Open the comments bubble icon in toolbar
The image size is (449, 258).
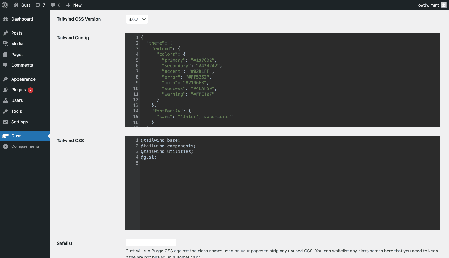coord(53,5)
